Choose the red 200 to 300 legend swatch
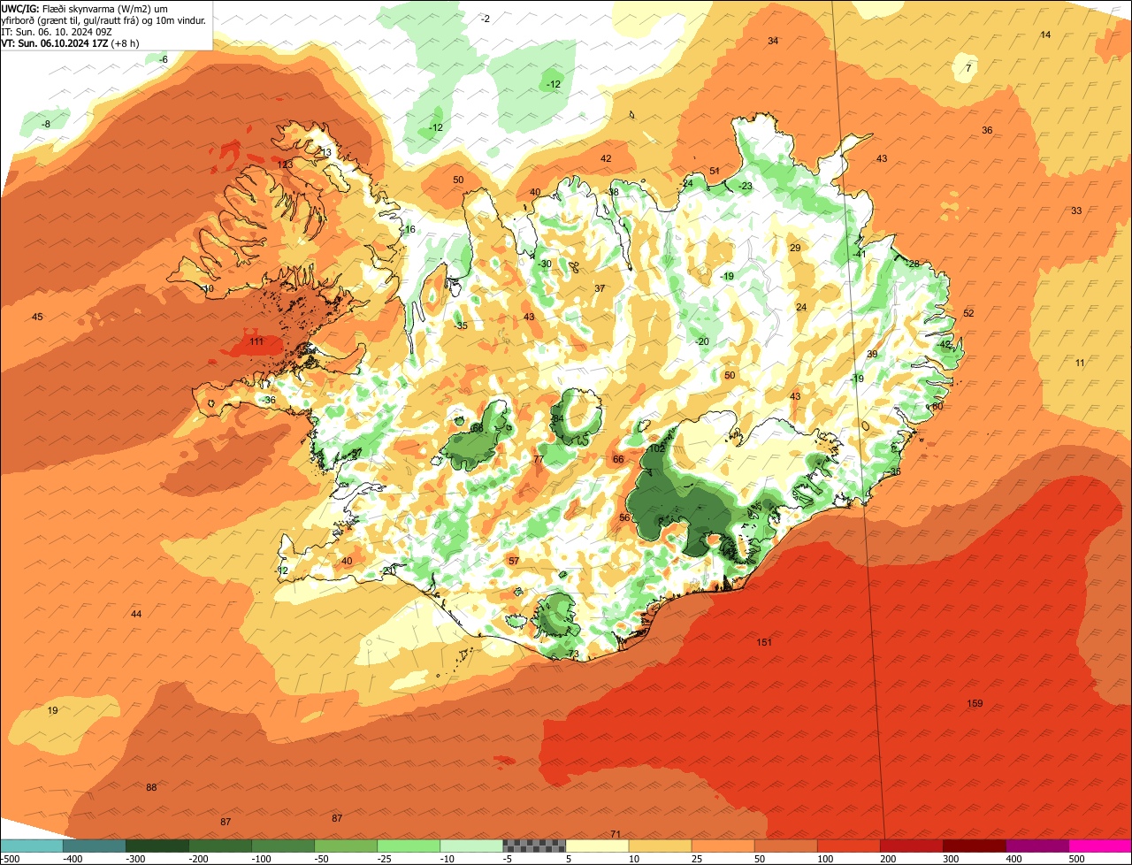 911,846
